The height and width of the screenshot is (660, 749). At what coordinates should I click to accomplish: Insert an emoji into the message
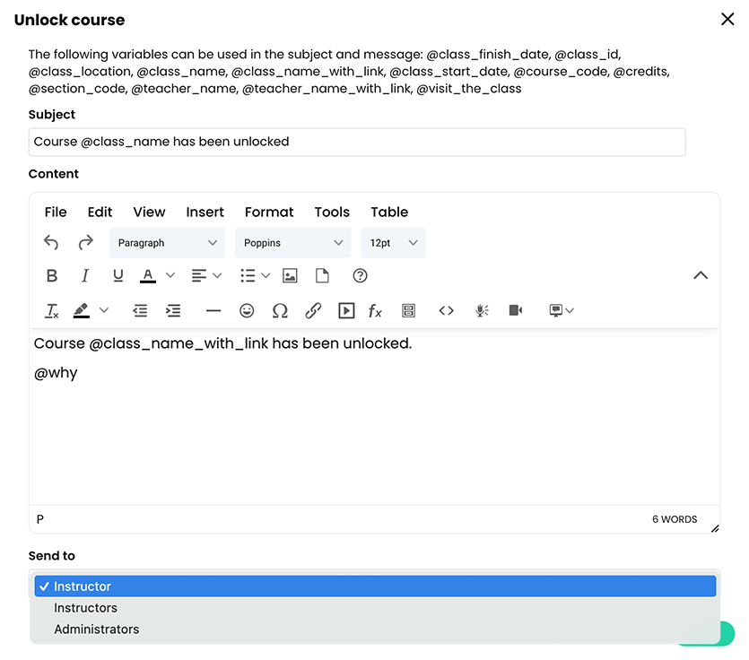click(x=247, y=310)
